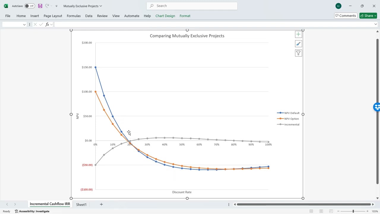Screen dimensions: 380x214
Task: Select Incremental legend entry
Action: pyautogui.click(x=288, y=125)
